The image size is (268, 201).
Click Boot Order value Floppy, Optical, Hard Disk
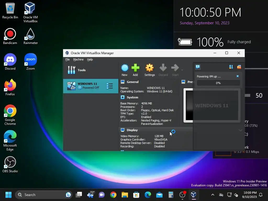click(157, 110)
